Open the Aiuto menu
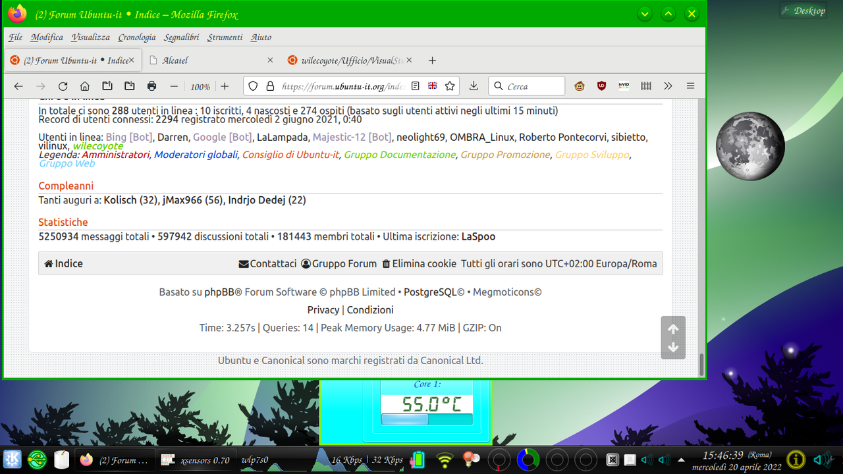Viewport: 843px width, 474px height. click(261, 38)
